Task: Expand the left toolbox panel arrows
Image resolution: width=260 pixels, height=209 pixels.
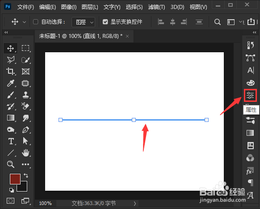Action: (6, 32)
